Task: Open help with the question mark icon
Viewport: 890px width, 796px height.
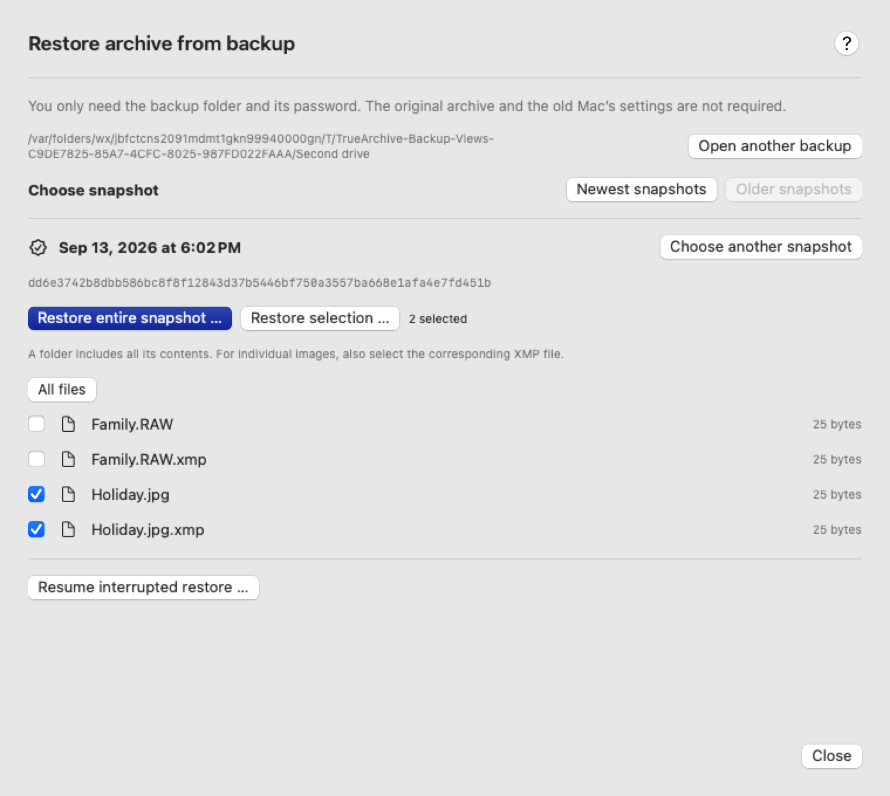Action: (x=846, y=43)
